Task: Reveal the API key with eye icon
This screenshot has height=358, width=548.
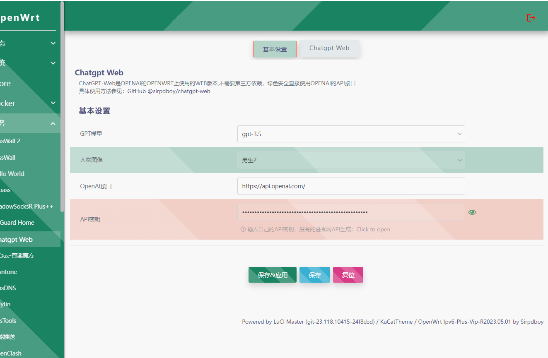Action: tap(472, 212)
